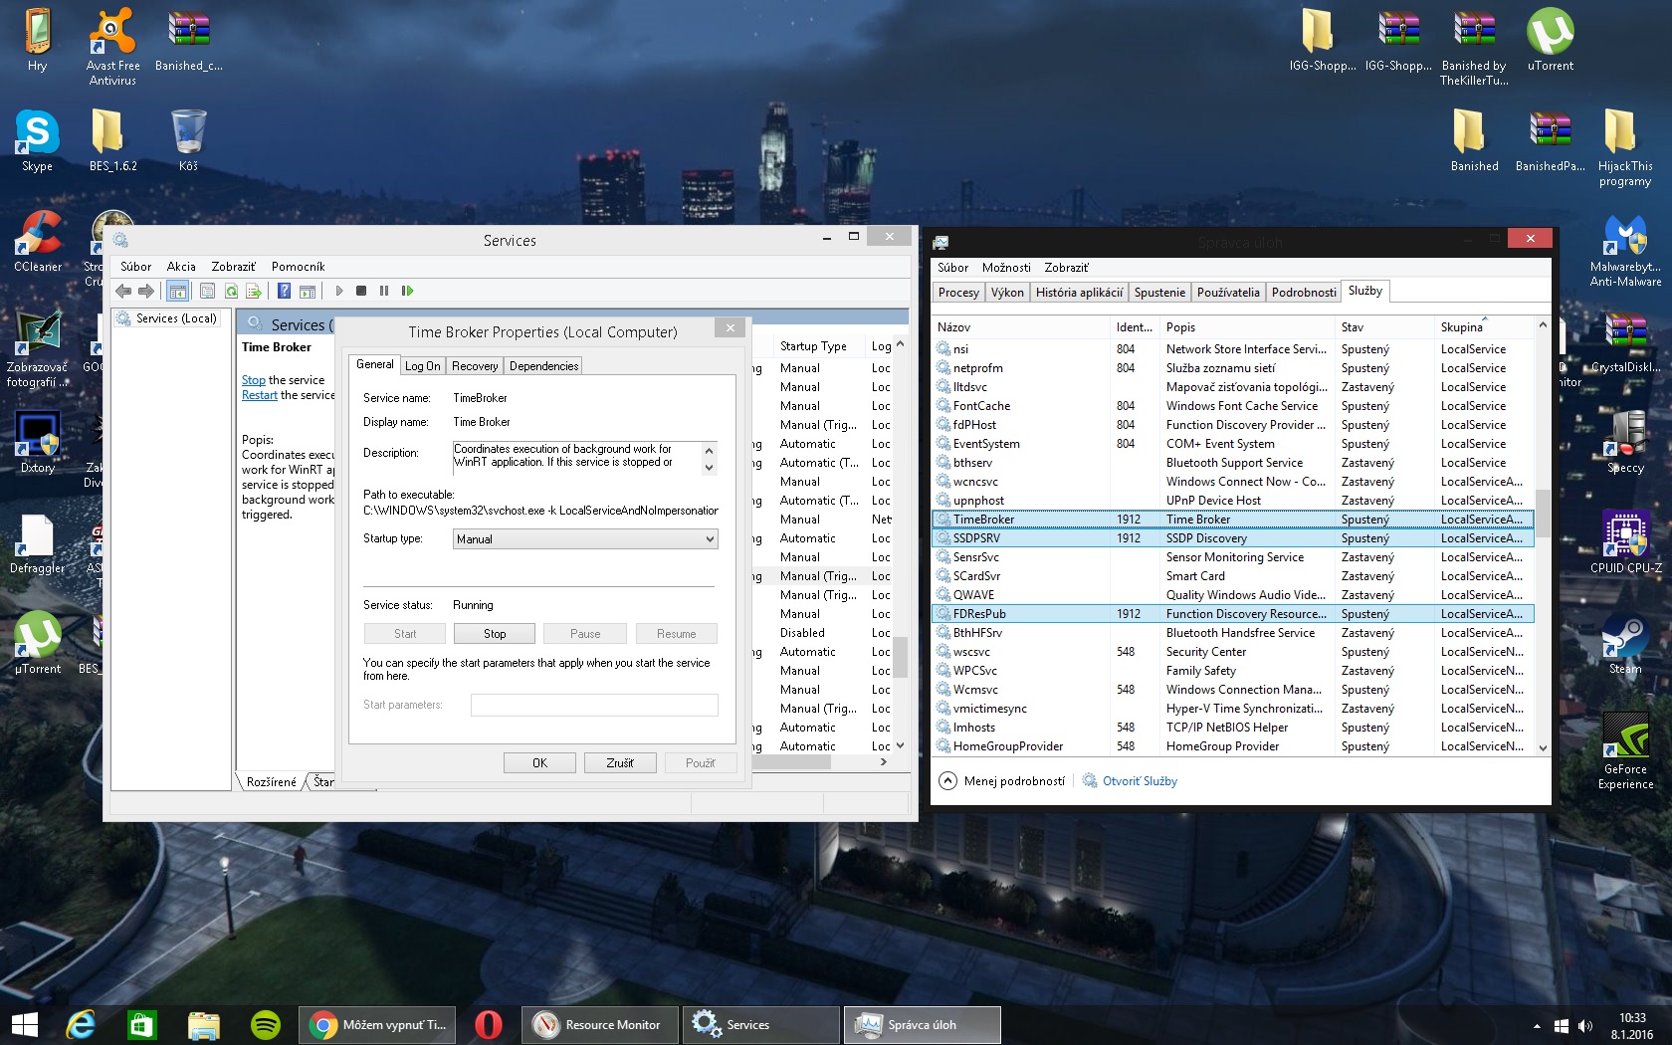
Task: Click the Export List toolbar icon
Action: pyautogui.click(x=254, y=291)
